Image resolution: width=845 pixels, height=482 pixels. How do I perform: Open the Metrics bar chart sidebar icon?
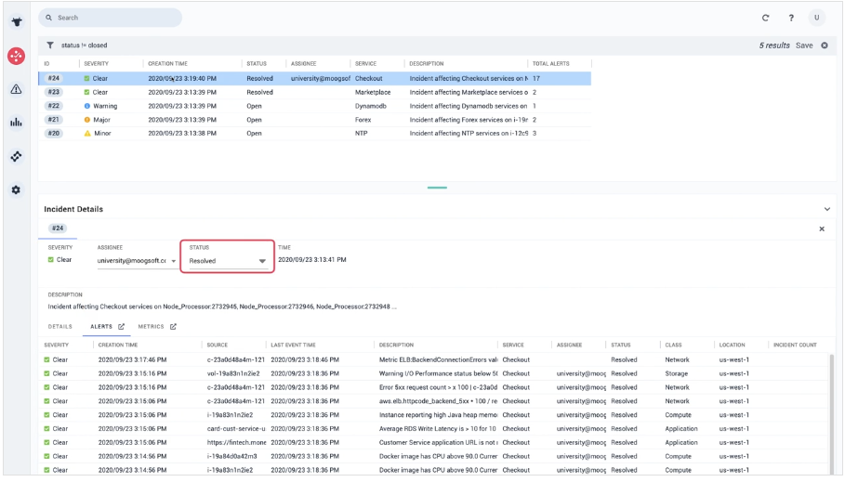tap(16, 123)
